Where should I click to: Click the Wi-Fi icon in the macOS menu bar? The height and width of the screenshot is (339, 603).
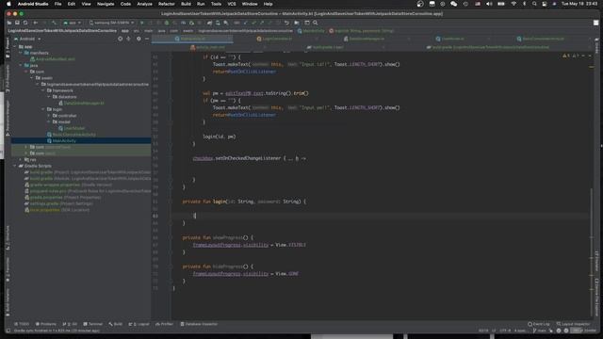513,4
